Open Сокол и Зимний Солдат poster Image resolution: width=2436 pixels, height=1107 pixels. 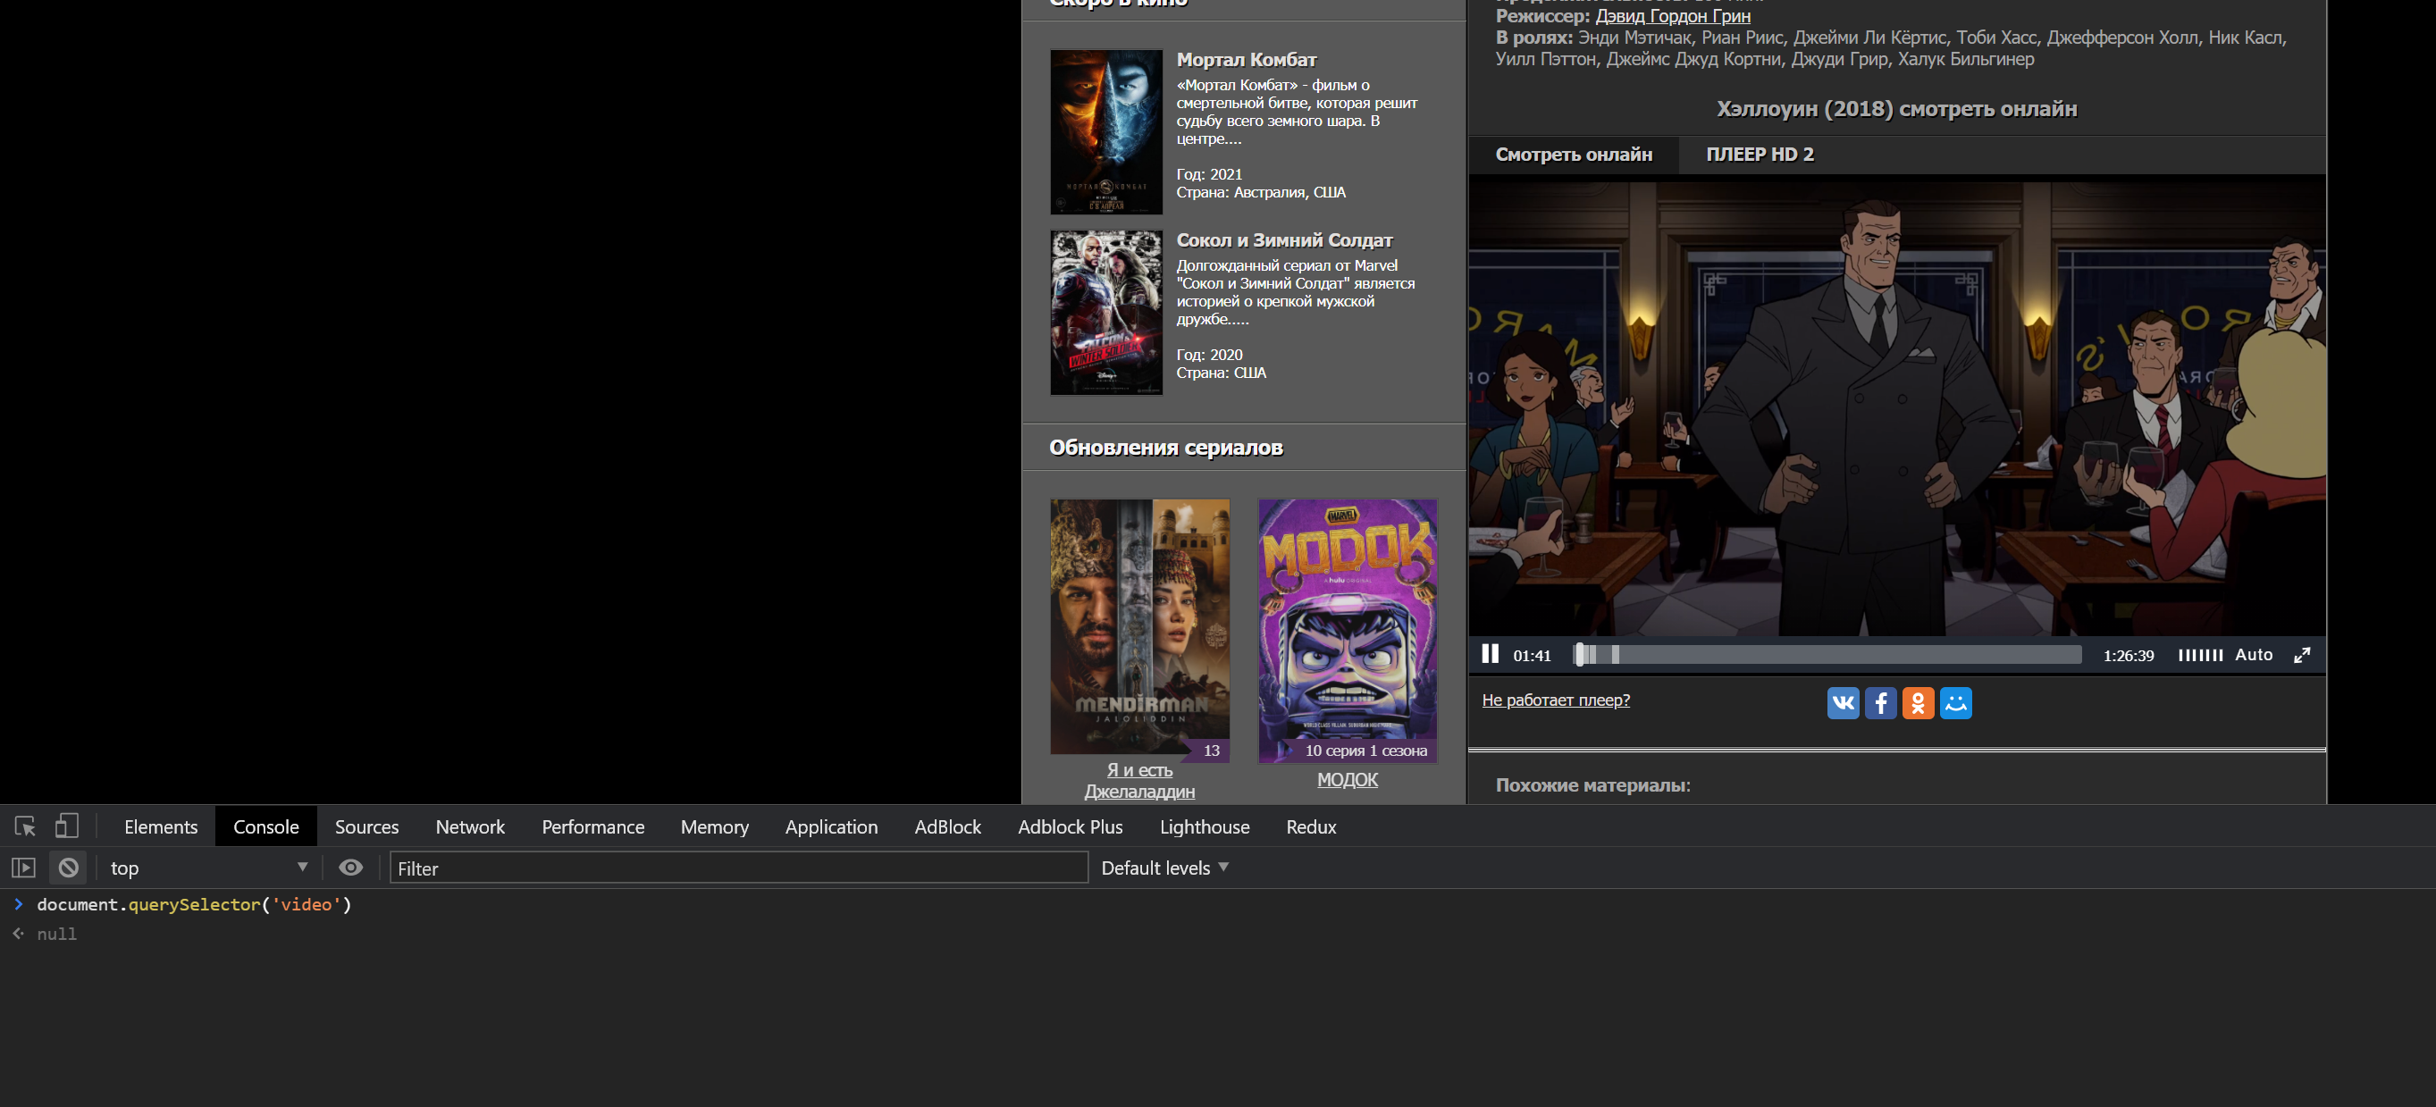click(1106, 312)
